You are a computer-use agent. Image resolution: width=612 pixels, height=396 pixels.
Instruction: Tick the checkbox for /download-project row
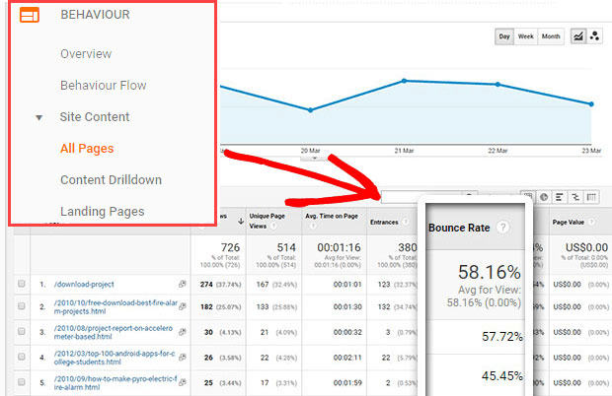22,284
